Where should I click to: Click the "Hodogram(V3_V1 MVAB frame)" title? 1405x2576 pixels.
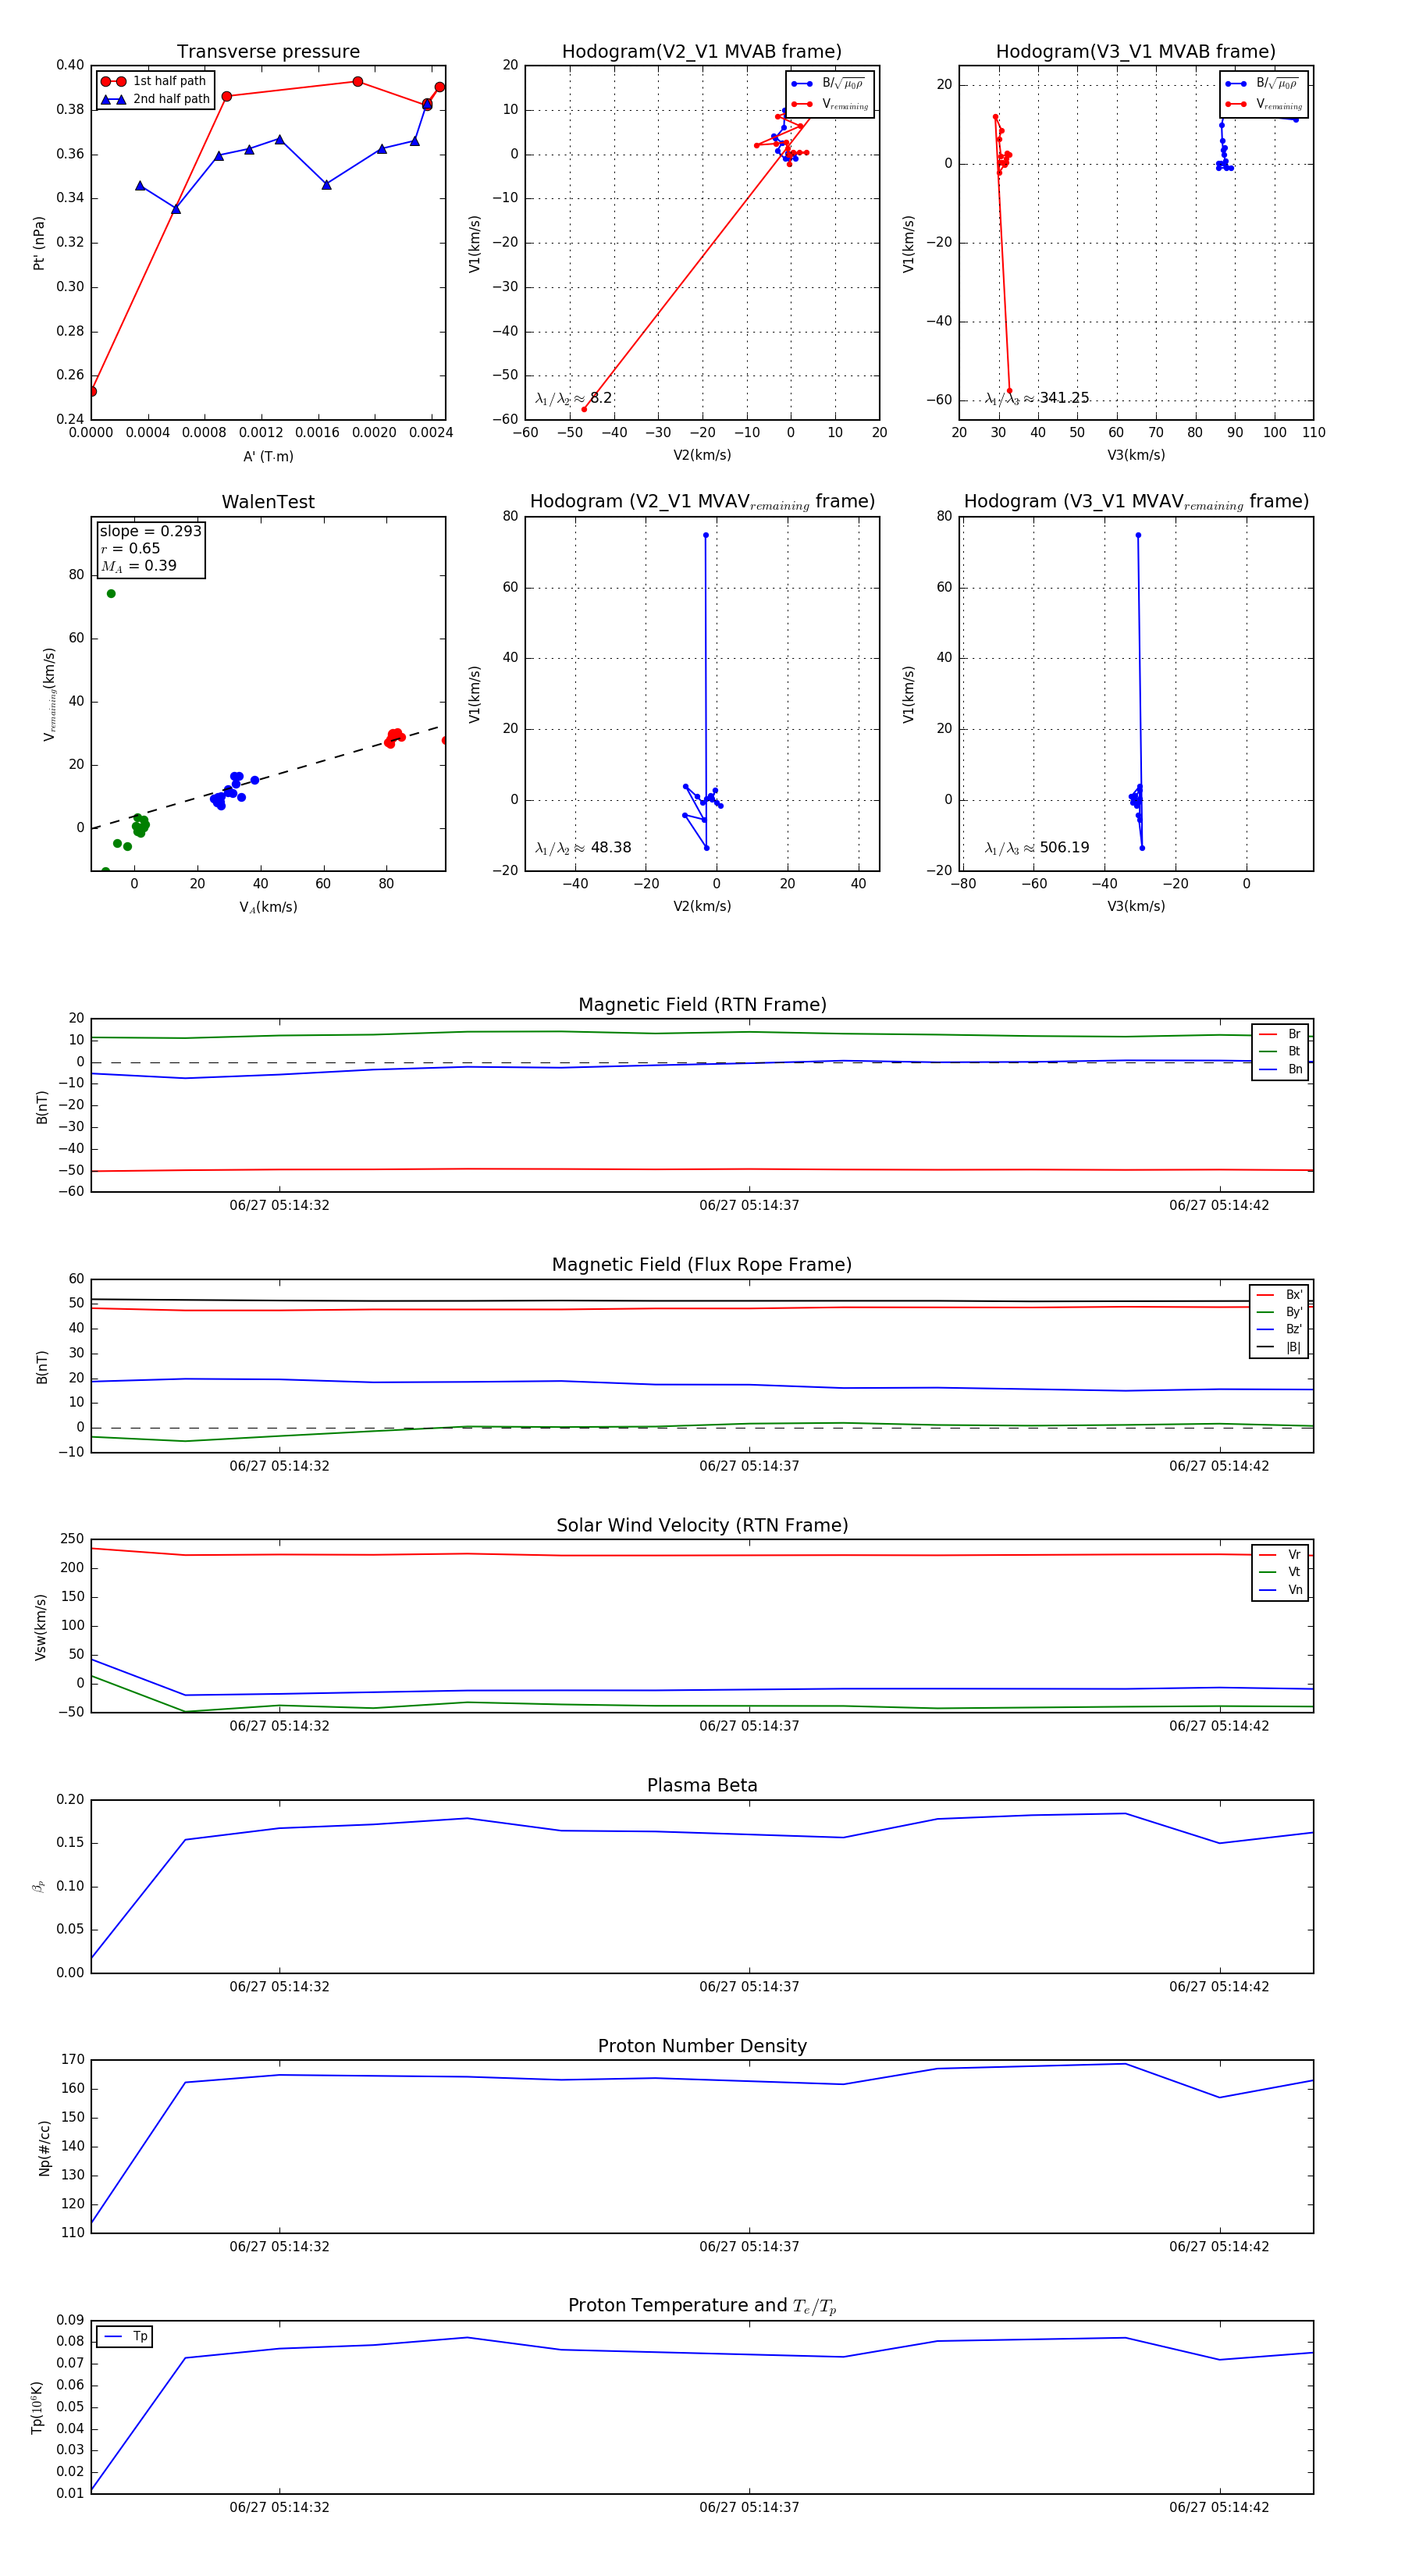tap(1135, 52)
